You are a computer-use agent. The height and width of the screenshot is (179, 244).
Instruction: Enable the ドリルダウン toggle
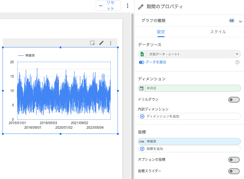(x=234, y=99)
